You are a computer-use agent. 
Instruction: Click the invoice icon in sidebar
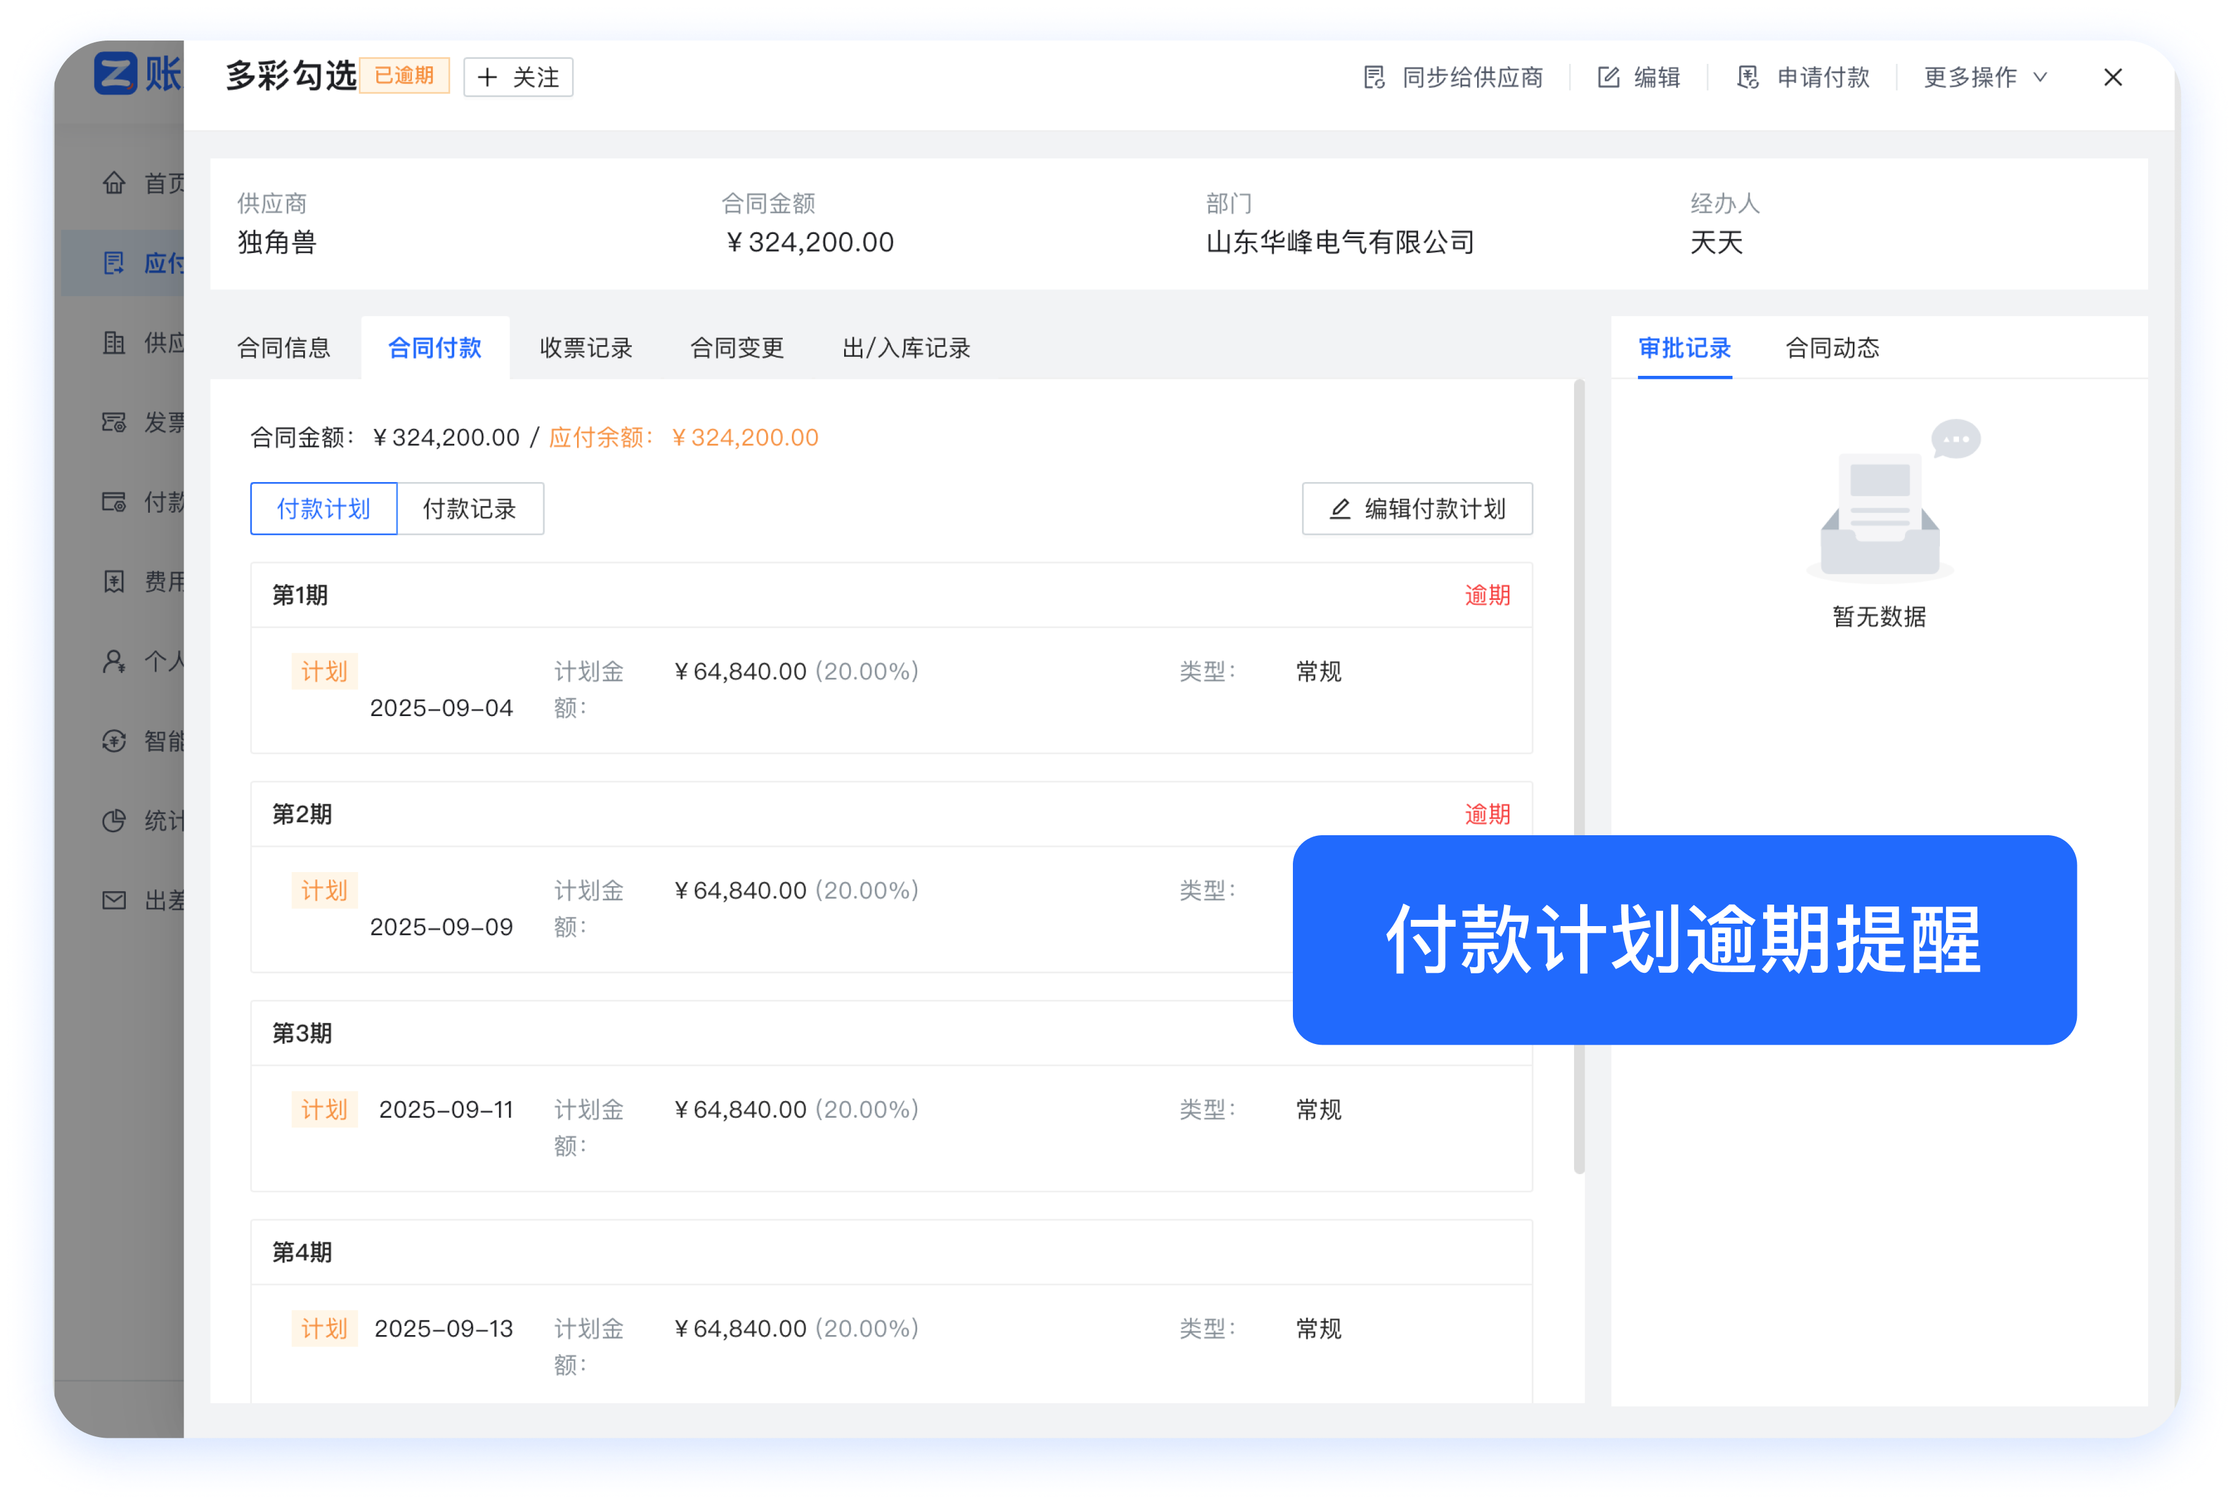pos(114,422)
